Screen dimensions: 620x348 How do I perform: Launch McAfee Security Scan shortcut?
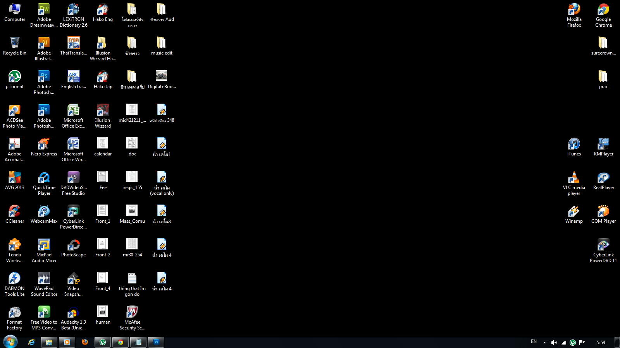pos(133,318)
